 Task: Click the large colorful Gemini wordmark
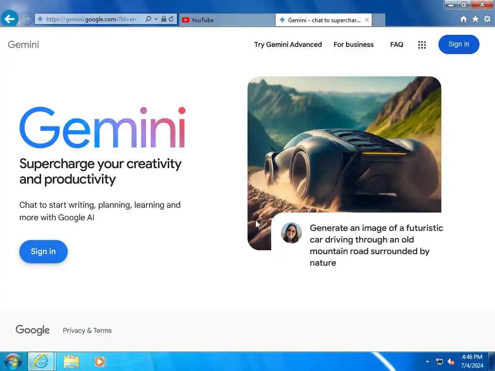(102, 128)
